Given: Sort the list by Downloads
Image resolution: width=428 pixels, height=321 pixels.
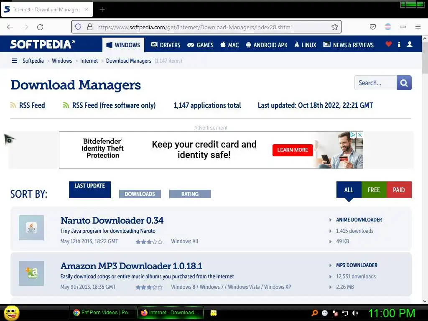Looking at the screenshot, I should [x=140, y=194].
